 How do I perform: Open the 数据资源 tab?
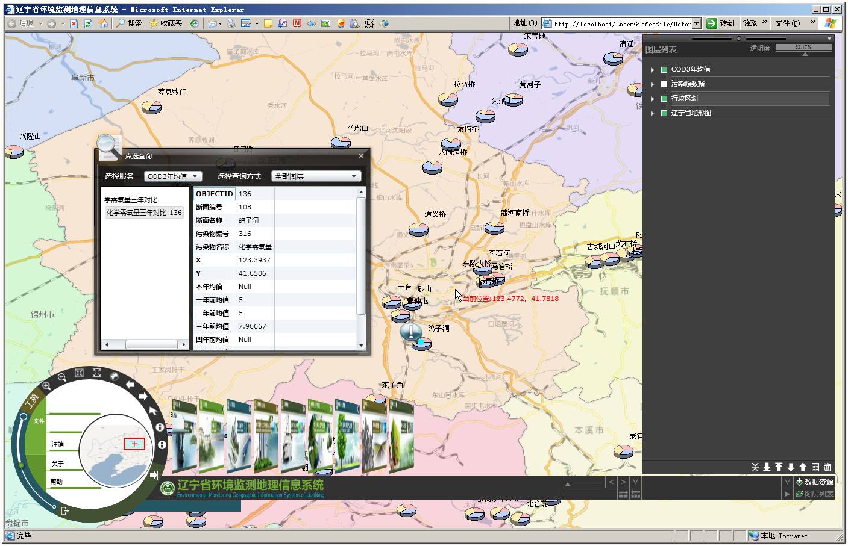click(814, 482)
